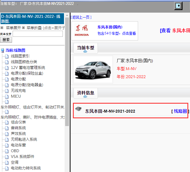Select the 当前车型 tab

click(86, 48)
